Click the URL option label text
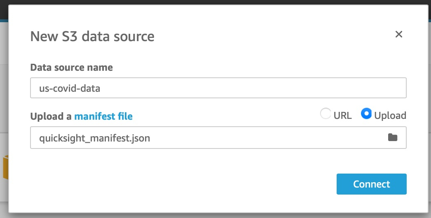 coord(342,116)
